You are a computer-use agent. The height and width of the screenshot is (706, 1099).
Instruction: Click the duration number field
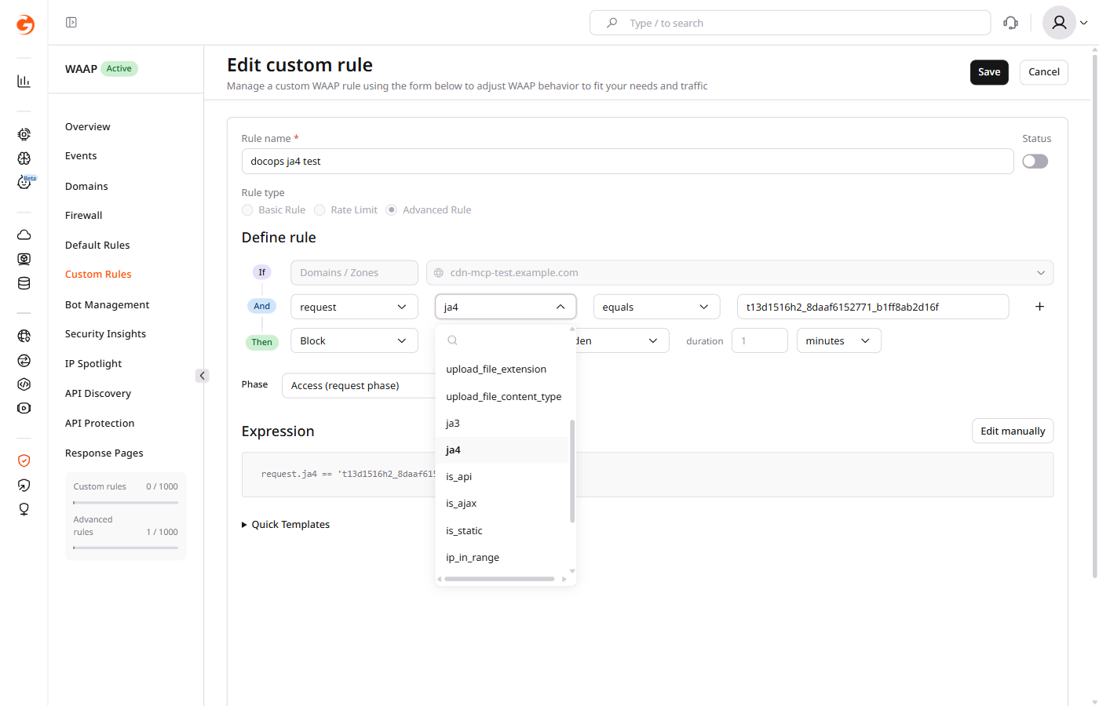759,340
